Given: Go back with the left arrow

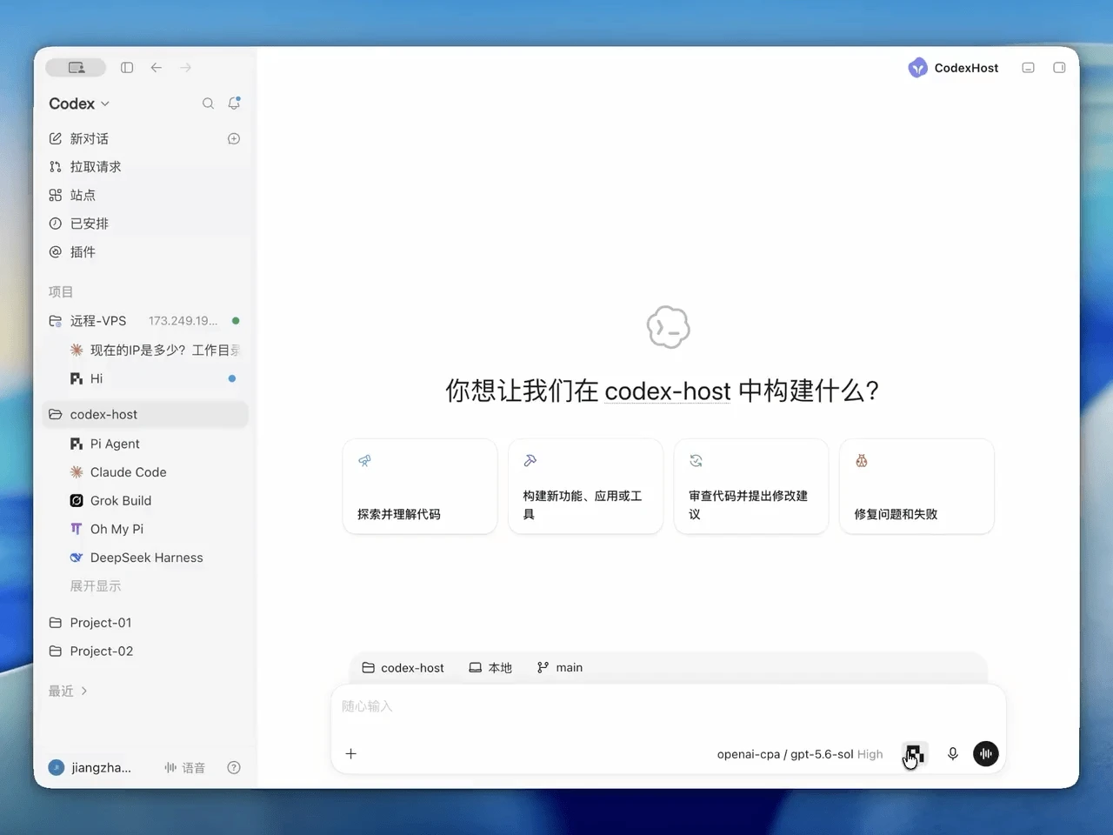Looking at the screenshot, I should coord(157,68).
